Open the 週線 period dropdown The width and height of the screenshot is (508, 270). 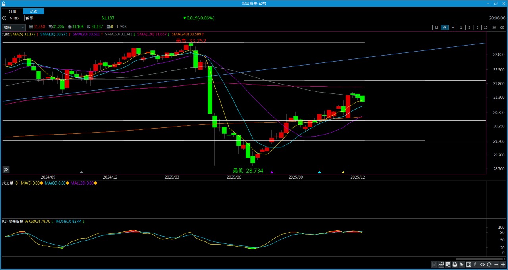tap(14, 27)
